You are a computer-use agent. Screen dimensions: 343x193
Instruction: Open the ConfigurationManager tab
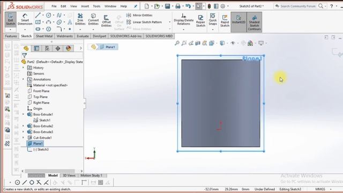coord(47,48)
